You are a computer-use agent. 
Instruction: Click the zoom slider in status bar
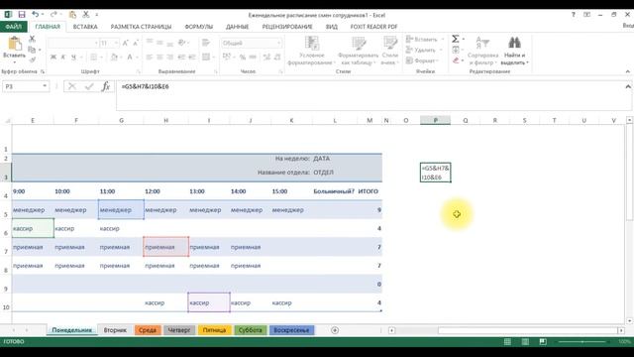point(582,342)
